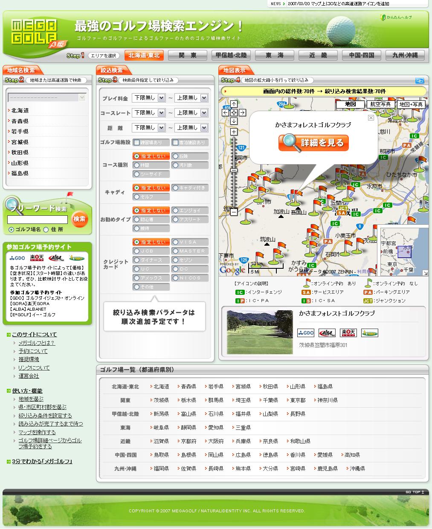Screen dimensions: 432x529
Task: Click the map window-expand icon beside Step 4
Action: 419,80
